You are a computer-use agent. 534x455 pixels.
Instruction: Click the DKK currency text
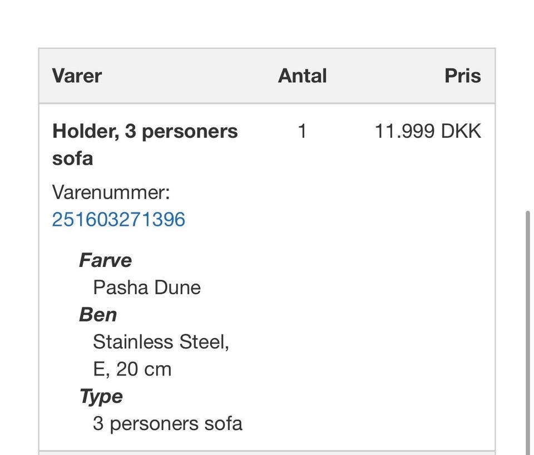pyautogui.click(x=461, y=132)
